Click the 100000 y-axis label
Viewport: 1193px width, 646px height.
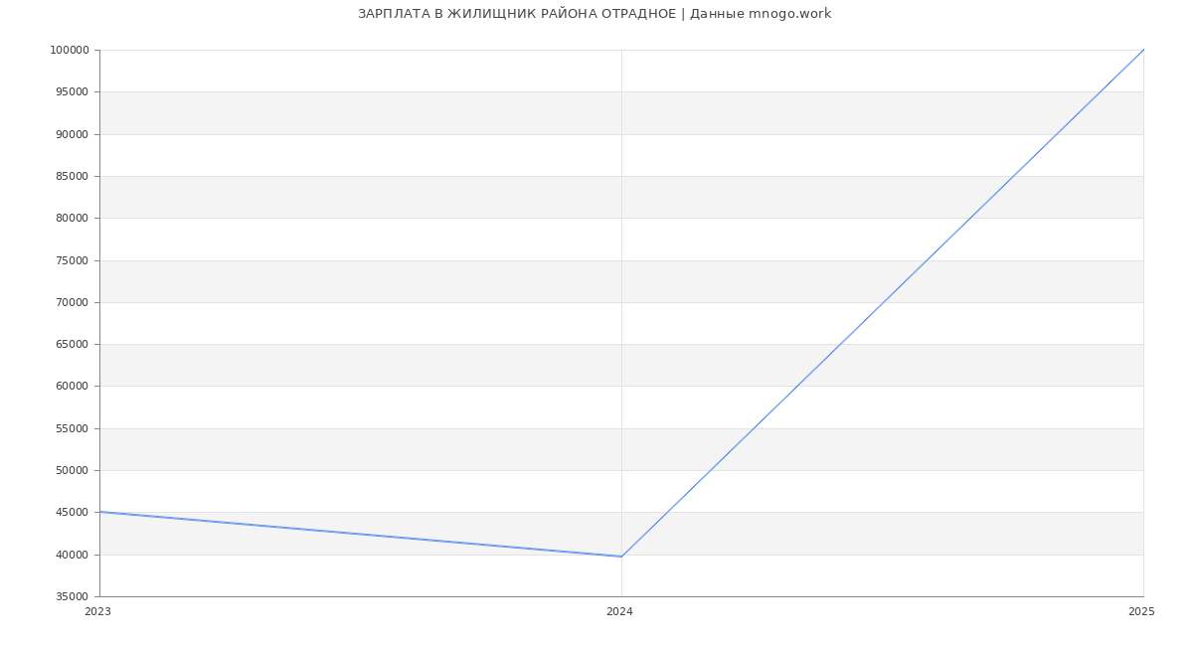70,51
